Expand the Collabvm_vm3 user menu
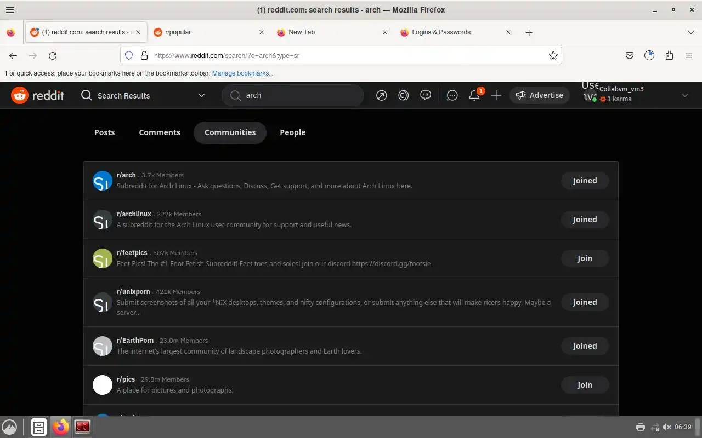Screen dimensions: 702x438 (684, 95)
